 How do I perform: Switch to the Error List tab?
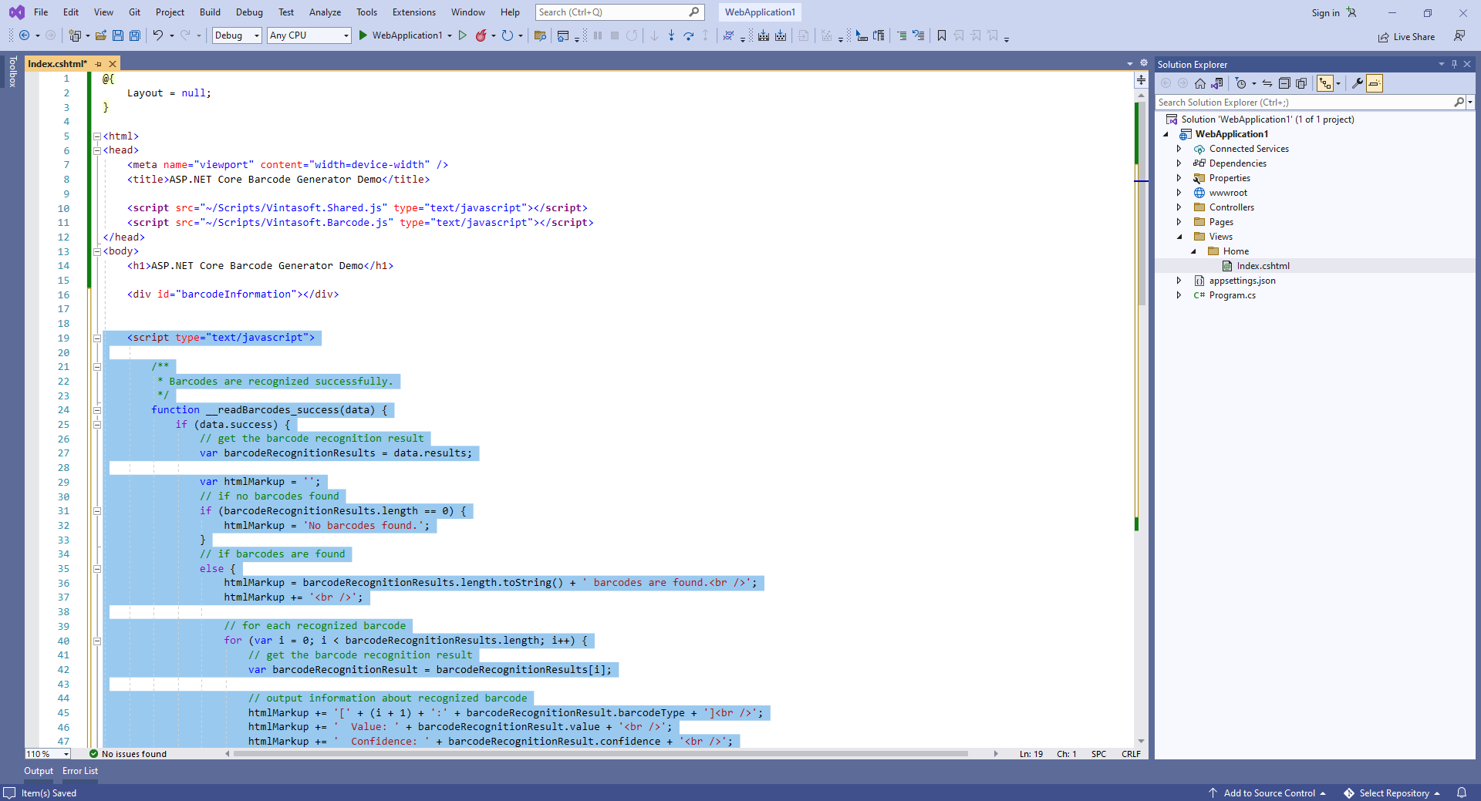point(80,771)
